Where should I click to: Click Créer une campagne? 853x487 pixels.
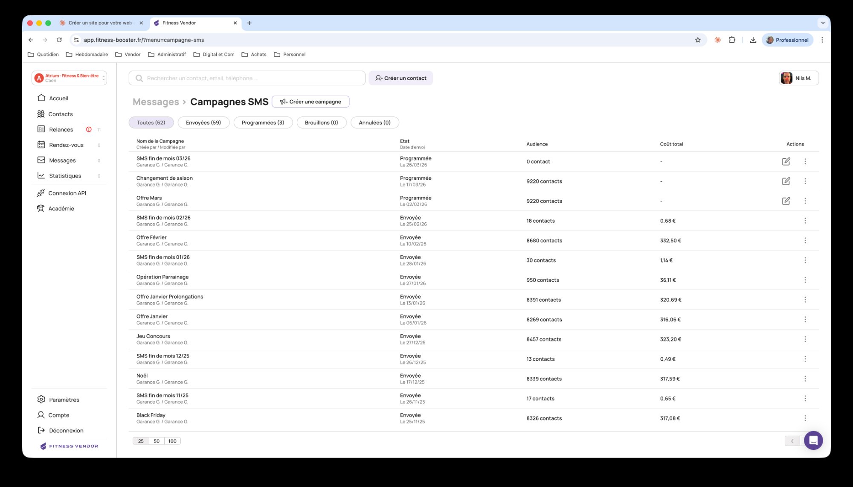tap(310, 102)
